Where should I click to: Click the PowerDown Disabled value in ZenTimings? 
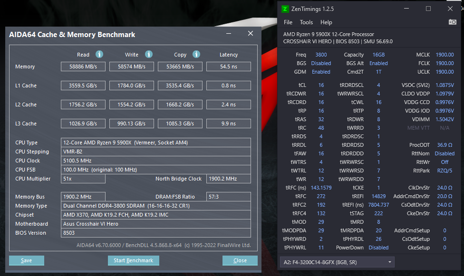pyautogui.click(x=378, y=247)
